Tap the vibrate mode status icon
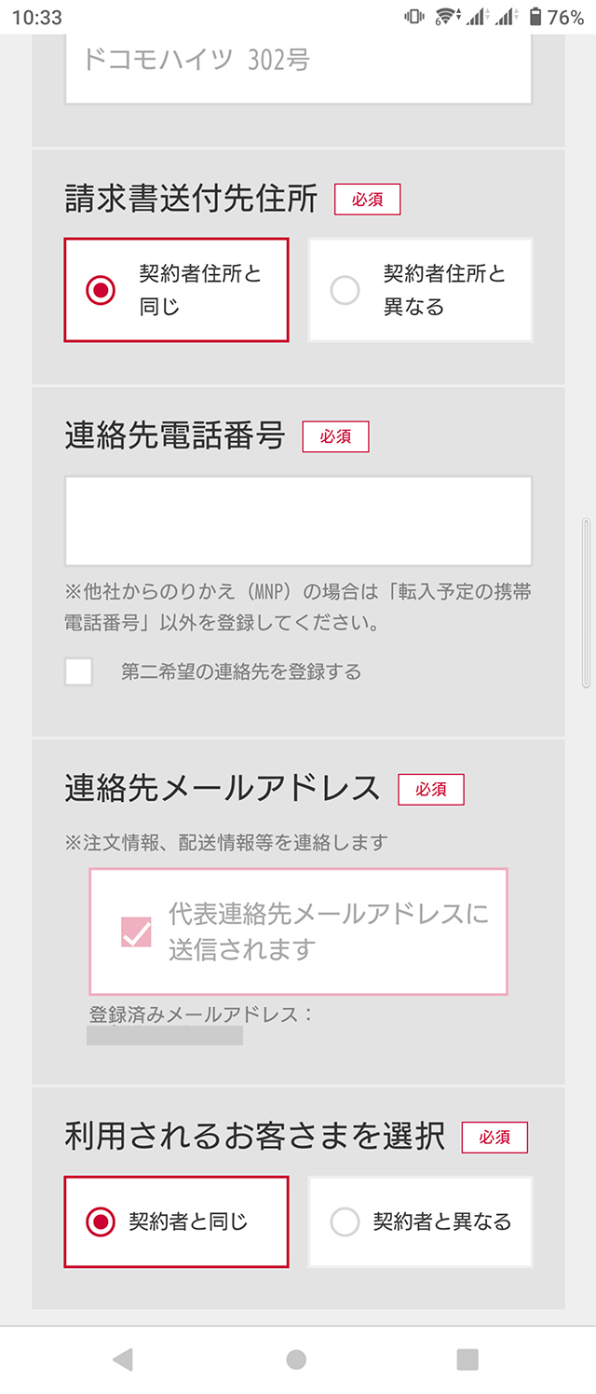The height and width of the screenshot is (1394, 596). 413,17
